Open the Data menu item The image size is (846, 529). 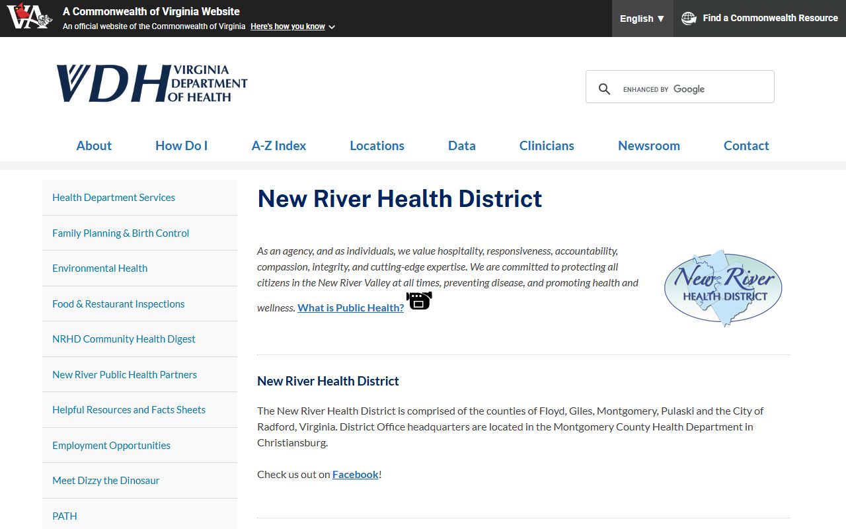pyautogui.click(x=462, y=145)
